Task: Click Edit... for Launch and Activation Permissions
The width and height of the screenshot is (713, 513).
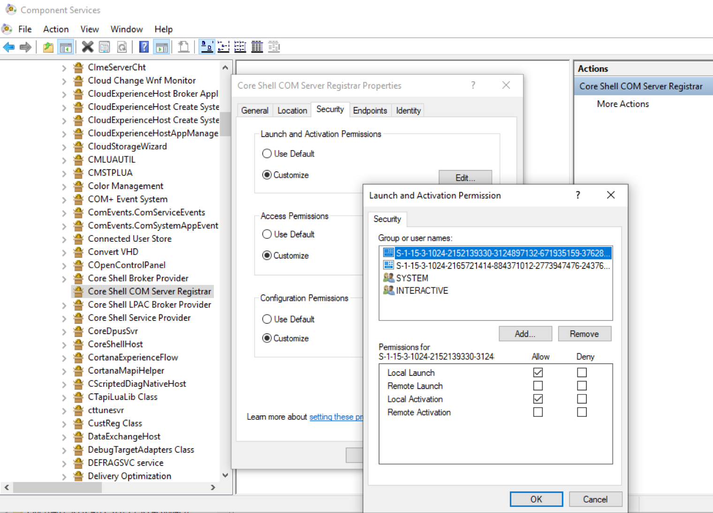Action: 465,177
